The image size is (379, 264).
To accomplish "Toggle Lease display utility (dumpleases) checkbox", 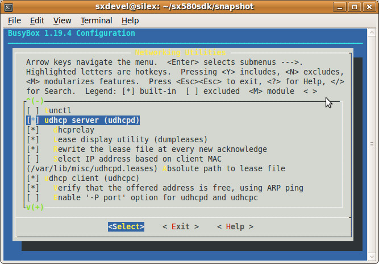I will click(x=33, y=139).
